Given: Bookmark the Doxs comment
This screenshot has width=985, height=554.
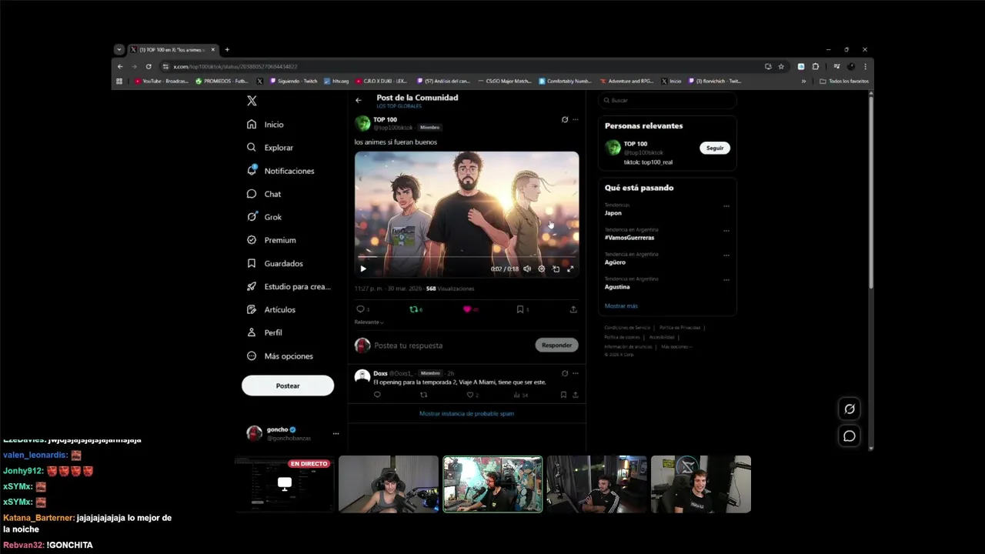Looking at the screenshot, I should point(563,395).
